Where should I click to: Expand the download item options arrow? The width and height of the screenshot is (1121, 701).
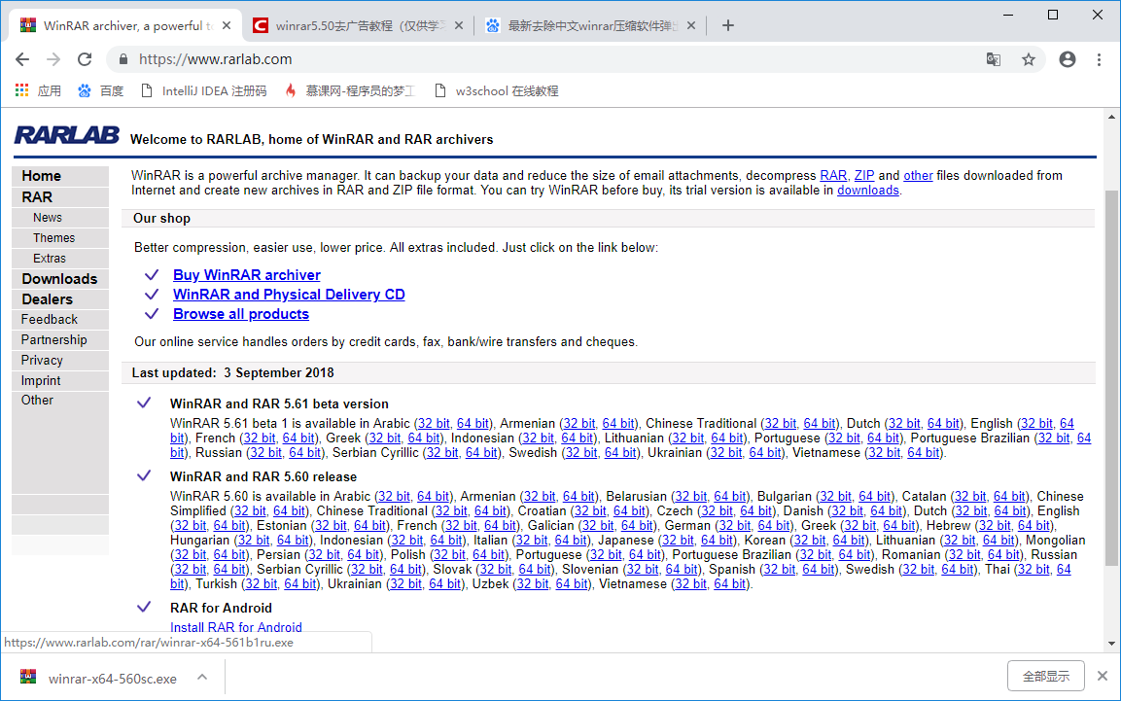point(202,678)
